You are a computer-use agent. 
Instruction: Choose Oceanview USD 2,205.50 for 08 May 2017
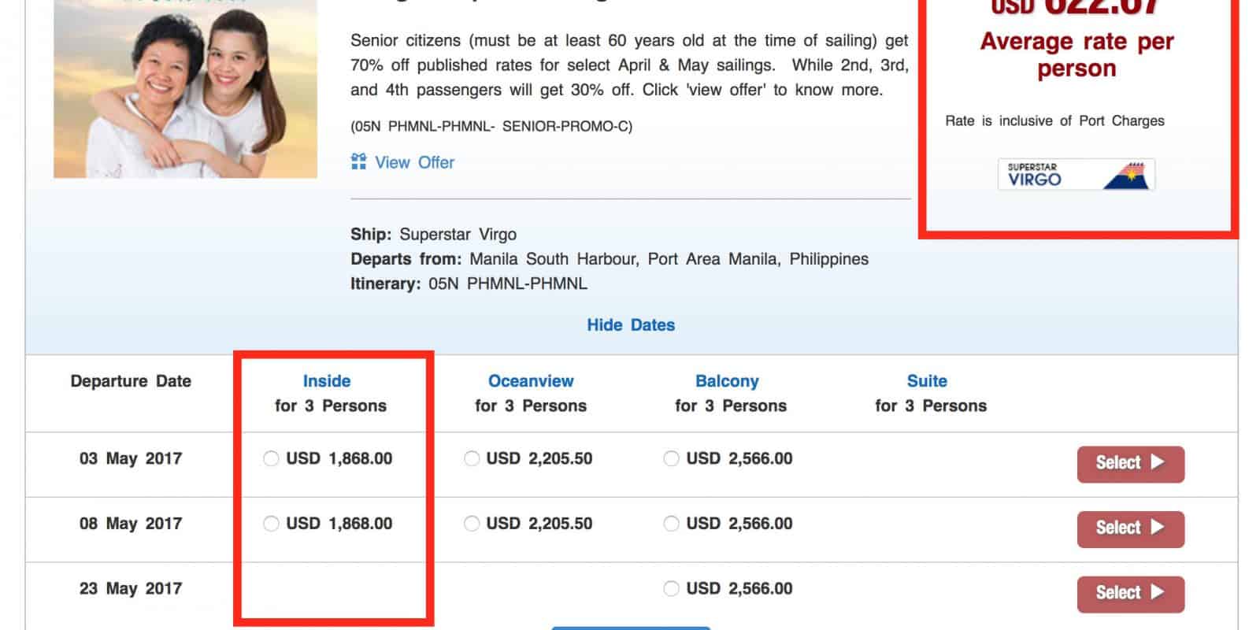click(472, 524)
